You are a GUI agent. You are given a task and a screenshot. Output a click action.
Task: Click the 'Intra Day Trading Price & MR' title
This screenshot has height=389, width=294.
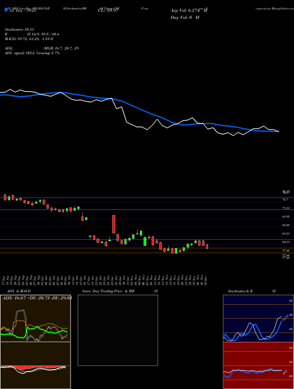[108, 291]
